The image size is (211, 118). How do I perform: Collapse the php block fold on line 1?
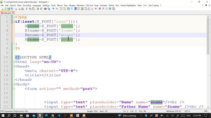click(x=14, y=17)
